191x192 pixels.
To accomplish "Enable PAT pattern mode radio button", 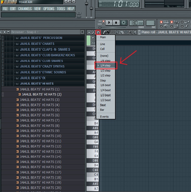I will [x=103, y=21].
